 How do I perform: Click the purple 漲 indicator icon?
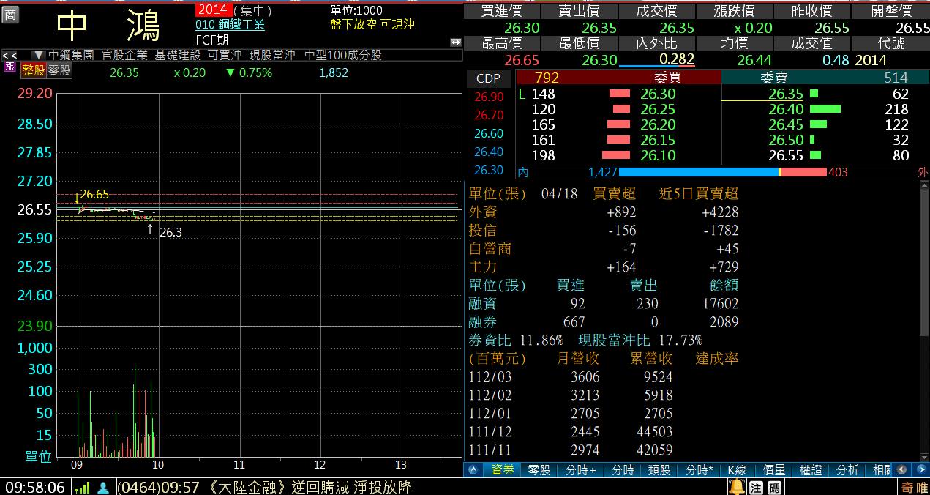tap(10, 67)
